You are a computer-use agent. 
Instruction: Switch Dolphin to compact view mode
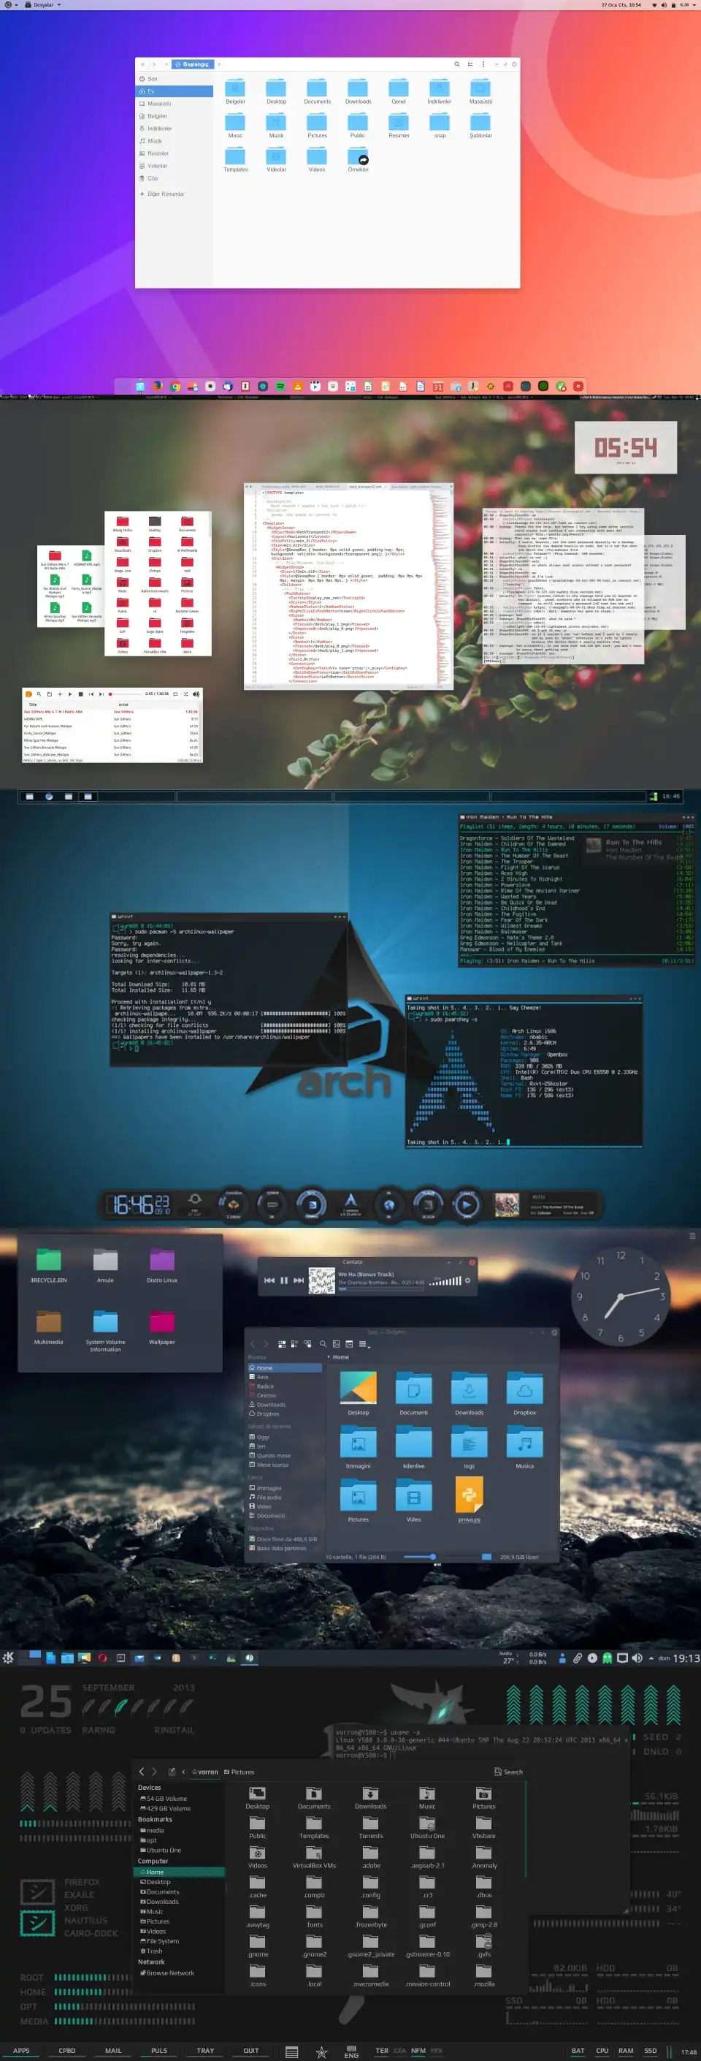pyautogui.click(x=294, y=1344)
